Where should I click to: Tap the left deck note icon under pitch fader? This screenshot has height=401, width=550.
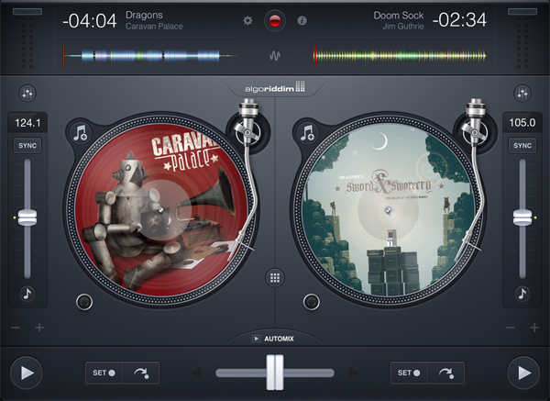click(27, 295)
